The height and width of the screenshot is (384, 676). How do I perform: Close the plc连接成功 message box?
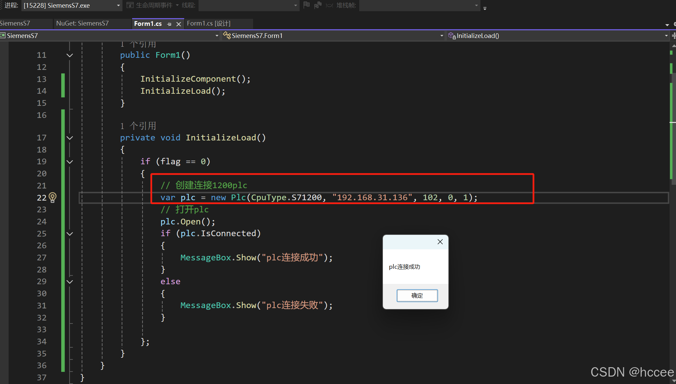[440, 242]
